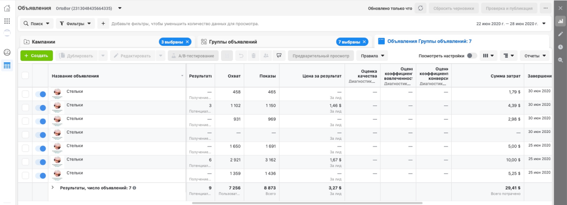Turn off the first Стельки ad toggle

41,94
